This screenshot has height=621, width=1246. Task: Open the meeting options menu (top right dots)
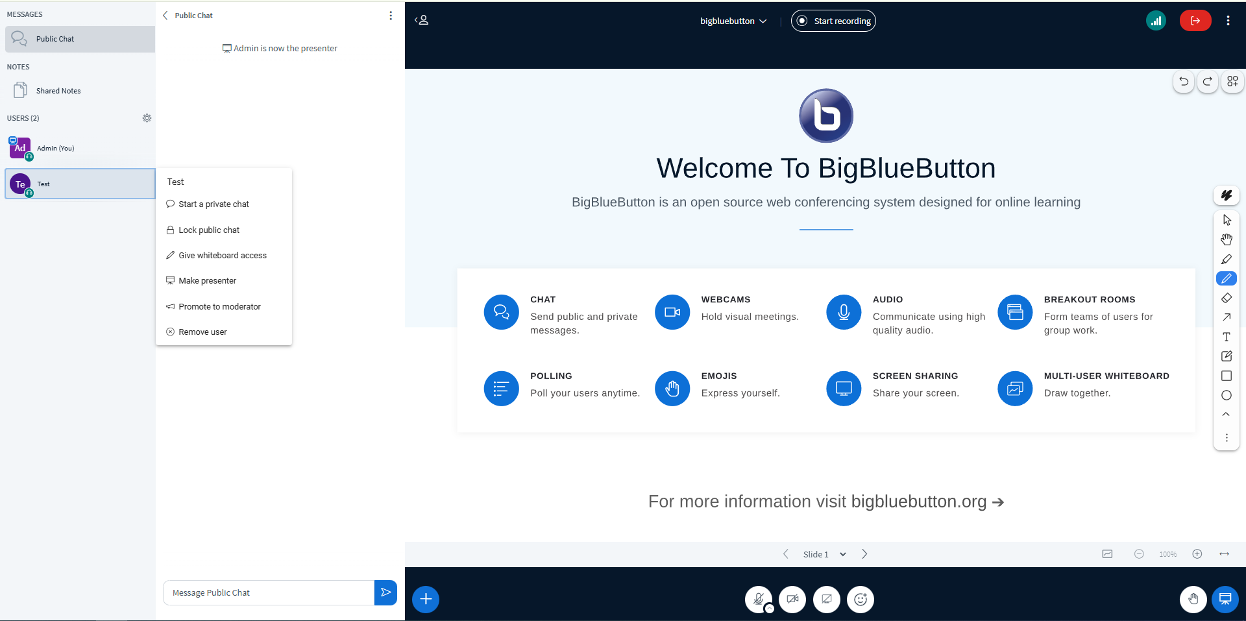(1228, 21)
